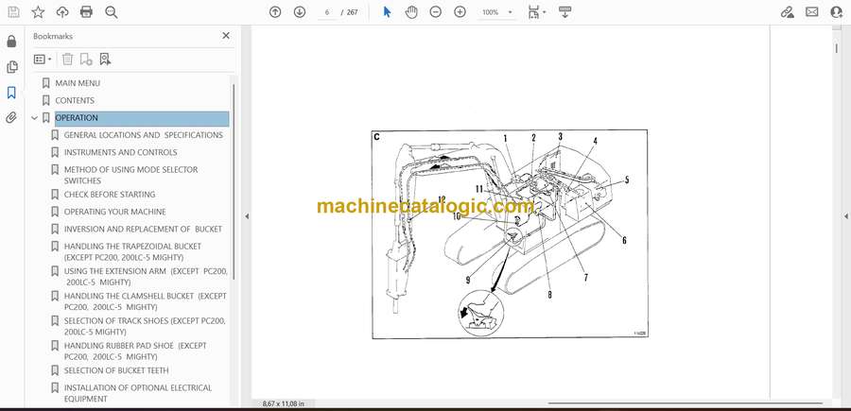This screenshot has width=851, height=411.
Task: Bookmark this file with star icon
Action: point(38,12)
